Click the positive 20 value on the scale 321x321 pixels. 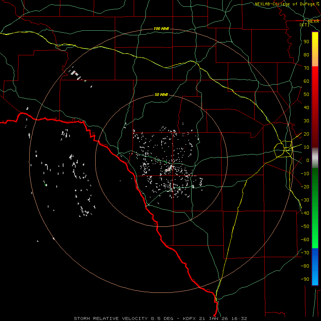(x=306, y=134)
